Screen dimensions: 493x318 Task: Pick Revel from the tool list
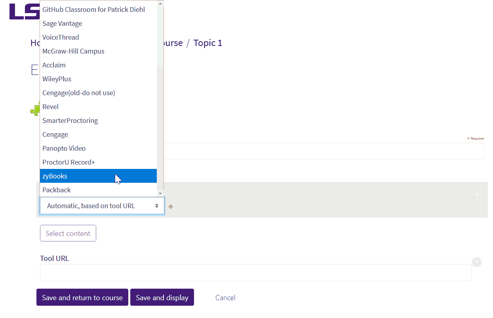pyautogui.click(x=98, y=107)
